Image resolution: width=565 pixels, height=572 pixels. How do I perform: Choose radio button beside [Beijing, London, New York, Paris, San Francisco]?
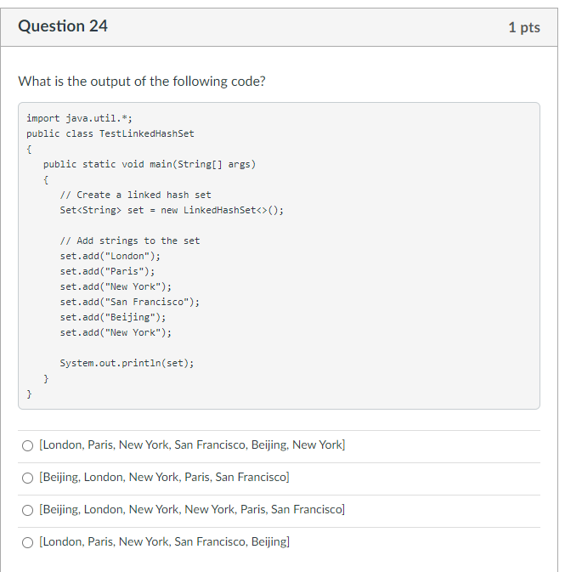pos(28,478)
